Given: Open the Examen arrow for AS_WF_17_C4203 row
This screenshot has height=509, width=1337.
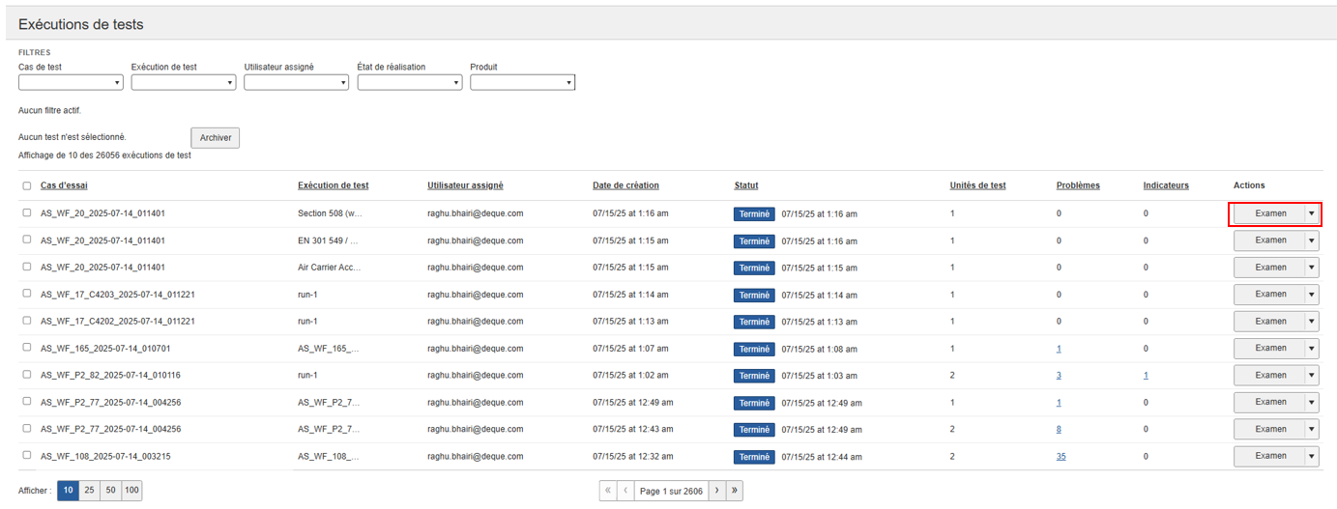Looking at the screenshot, I should coord(1311,294).
